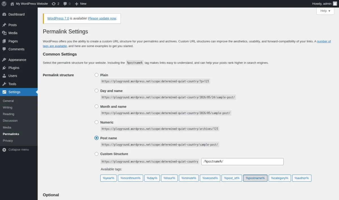Open the comments bubble icon in admin bar

point(65,4)
